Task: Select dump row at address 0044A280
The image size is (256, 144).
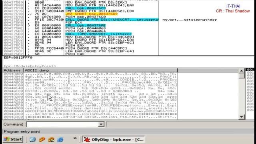Action: (x=90, y=102)
